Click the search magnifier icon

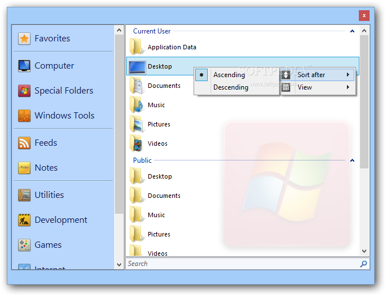tap(363, 264)
